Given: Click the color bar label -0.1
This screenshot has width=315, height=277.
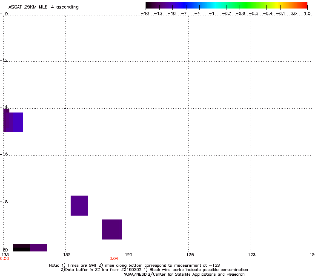Looking at the screenshot, I should [281, 14].
